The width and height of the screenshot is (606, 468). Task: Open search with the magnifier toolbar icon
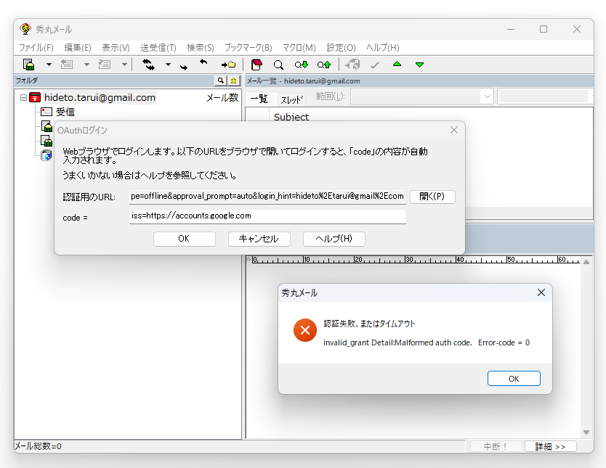[x=278, y=65]
